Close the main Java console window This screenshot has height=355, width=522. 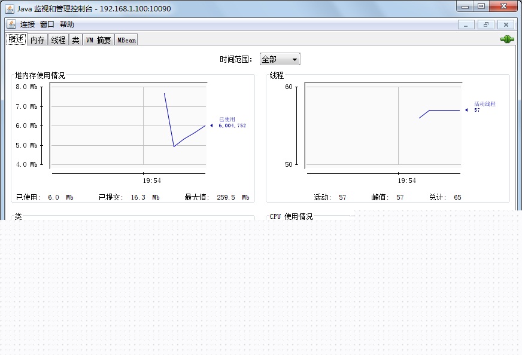(503, 7)
